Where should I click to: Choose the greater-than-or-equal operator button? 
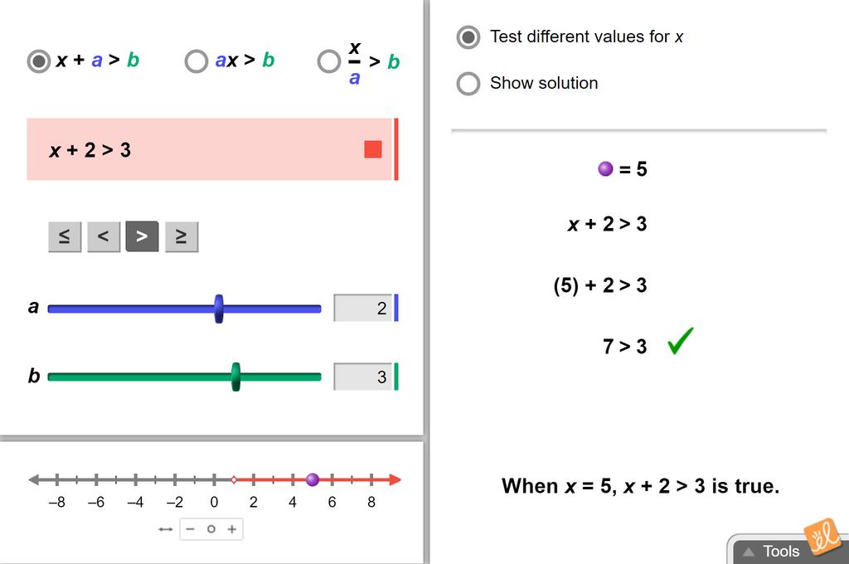181,237
